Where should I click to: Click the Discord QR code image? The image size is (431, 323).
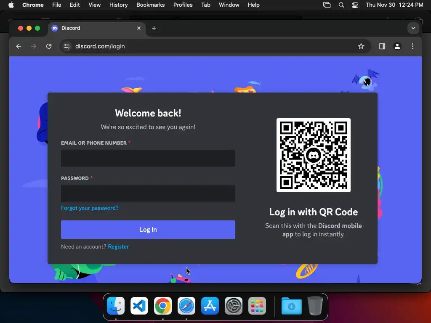pos(313,155)
